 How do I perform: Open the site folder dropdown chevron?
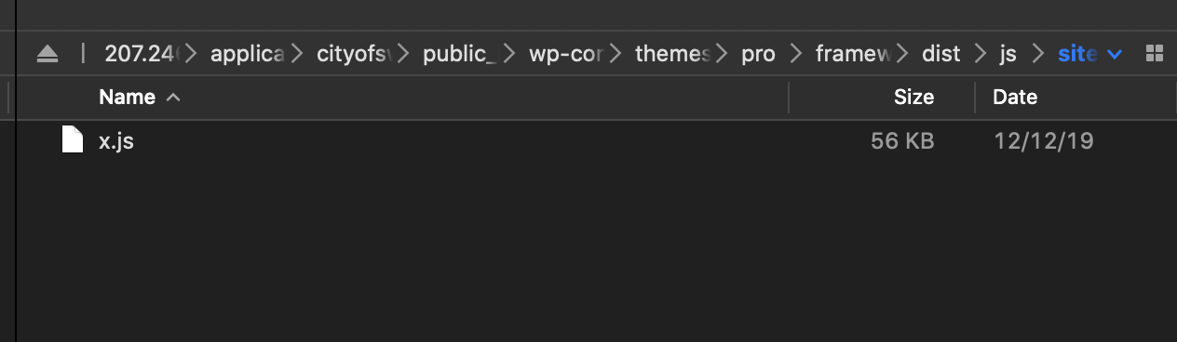(1115, 55)
